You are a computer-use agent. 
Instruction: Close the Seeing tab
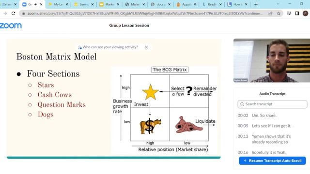[93, 4]
